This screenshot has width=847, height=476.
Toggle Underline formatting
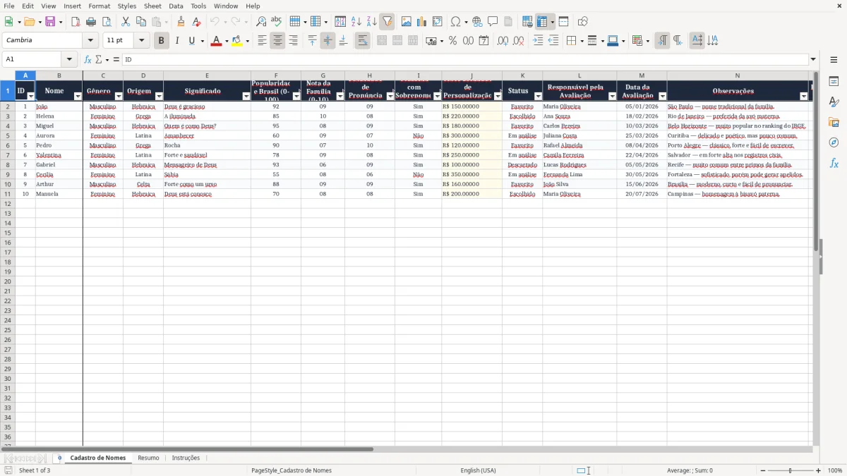191,41
